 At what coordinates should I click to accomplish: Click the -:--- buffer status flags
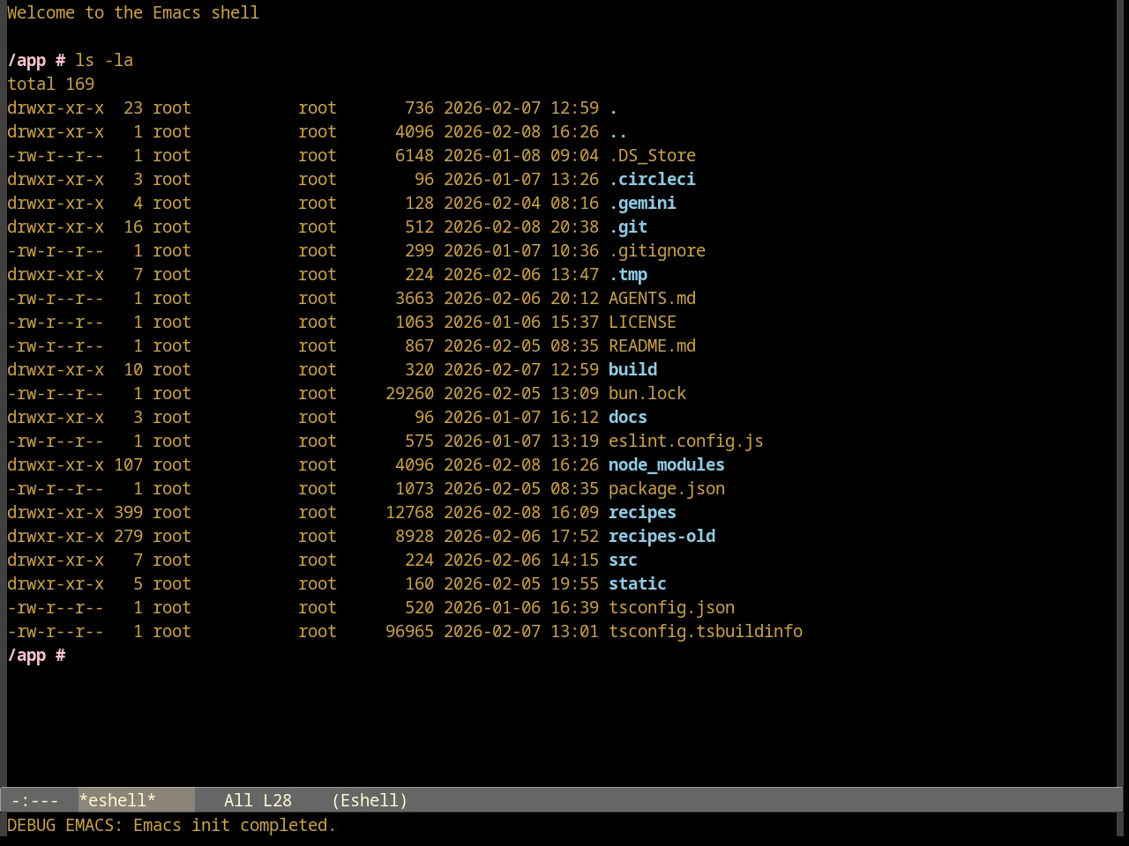34,800
